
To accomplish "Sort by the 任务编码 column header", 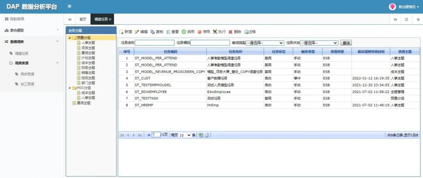I will [x=170, y=52].
